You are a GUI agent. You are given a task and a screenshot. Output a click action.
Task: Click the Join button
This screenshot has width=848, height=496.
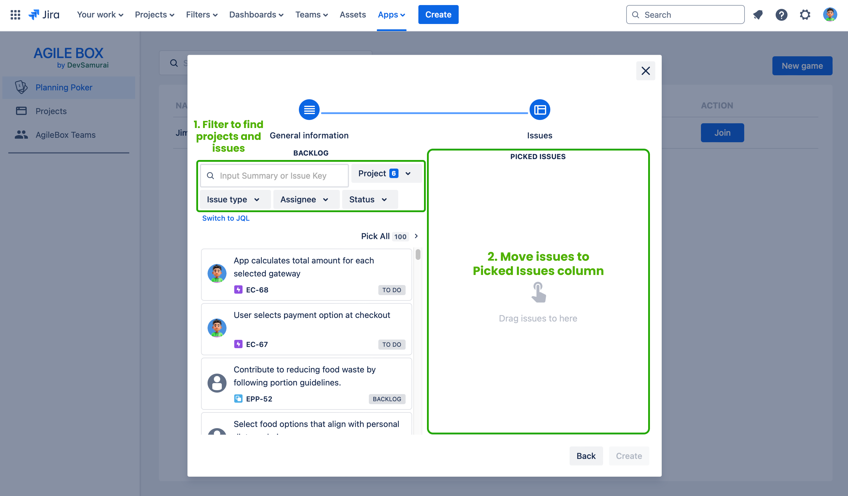coord(722,132)
